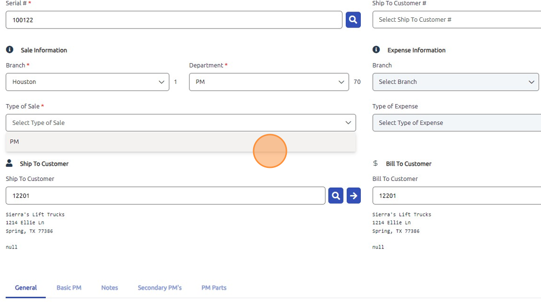Open the Sale Information Branch dropdown showing Houston
The width and height of the screenshot is (541, 302).
pyautogui.click(x=87, y=82)
